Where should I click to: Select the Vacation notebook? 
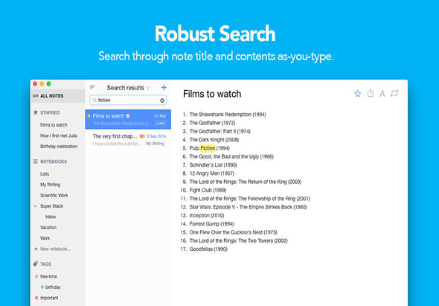click(x=48, y=228)
